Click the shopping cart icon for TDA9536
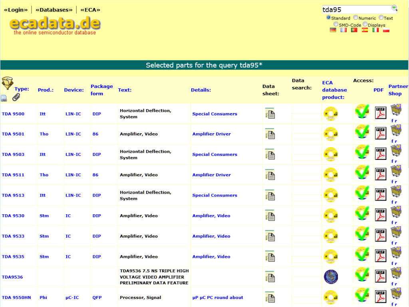This screenshot has height=307, width=409. [396, 273]
